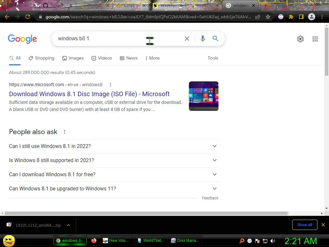Viewport: 329px width, 247px height.
Task: Open search Tools filters
Action: (x=213, y=58)
